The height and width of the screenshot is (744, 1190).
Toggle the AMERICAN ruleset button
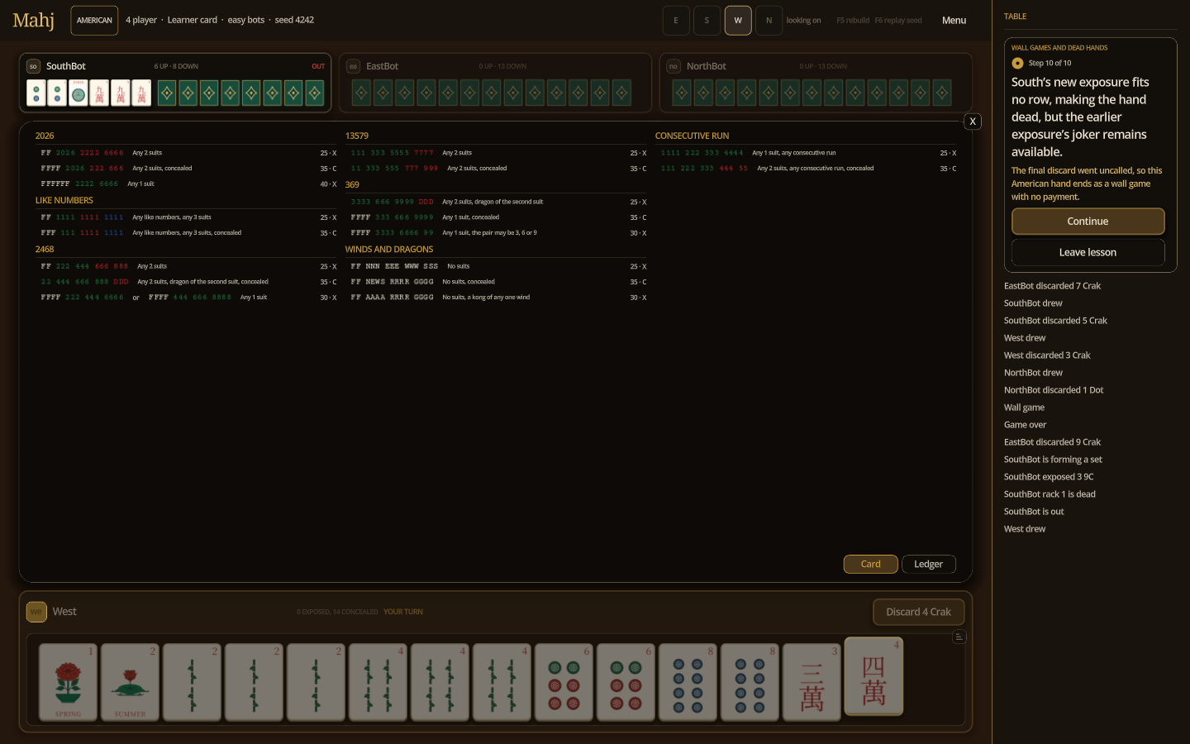point(94,21)
